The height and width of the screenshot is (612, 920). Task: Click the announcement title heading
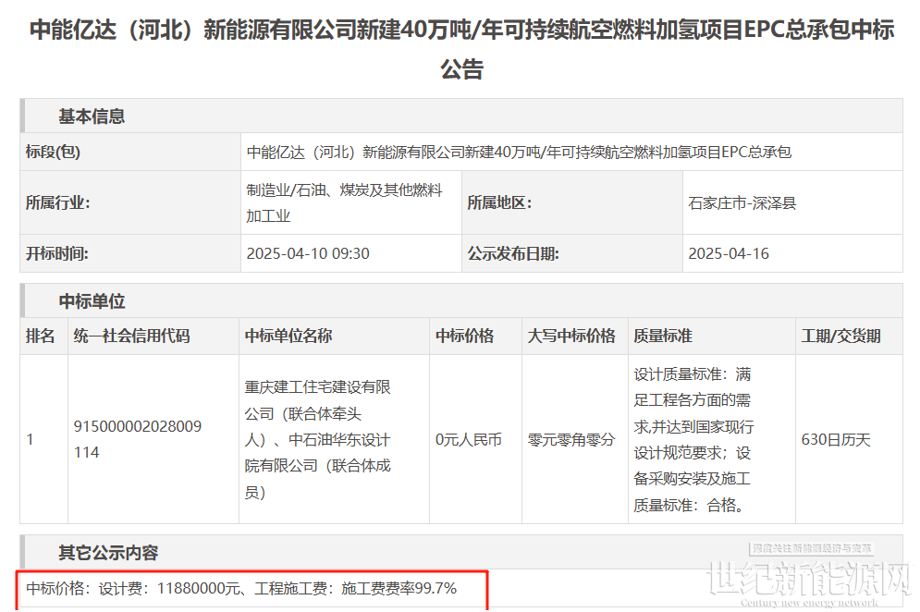pyautogui.click(x=461, y=49)
